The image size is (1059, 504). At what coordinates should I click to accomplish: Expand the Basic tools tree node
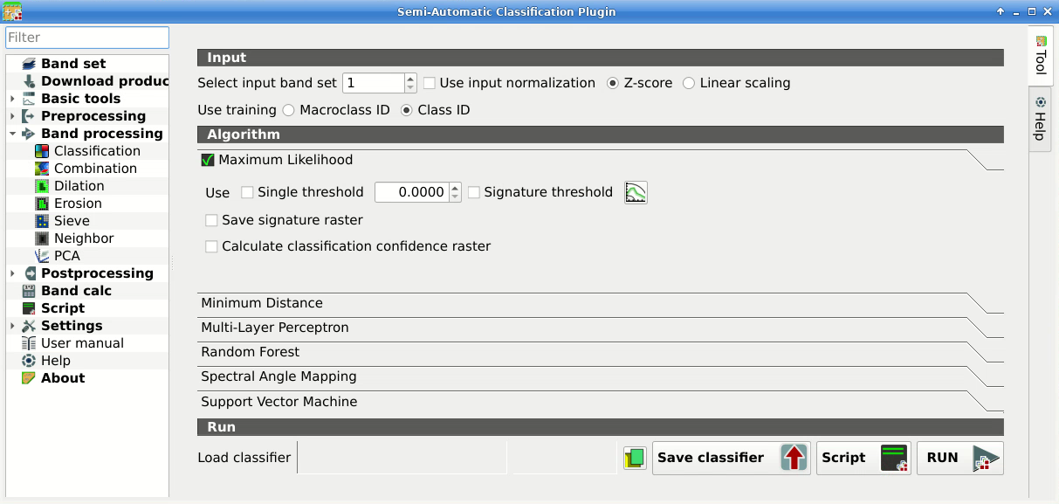(x=12, y=99)
